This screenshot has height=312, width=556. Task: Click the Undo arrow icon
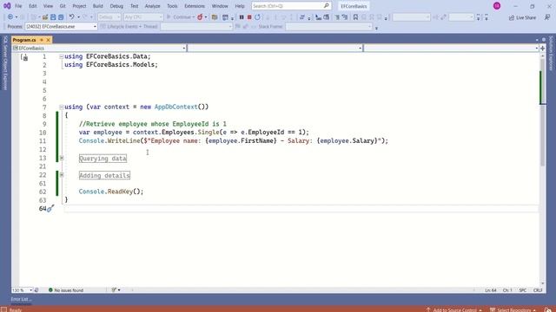(71, 17)
